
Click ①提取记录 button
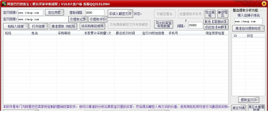coord(78,19)
